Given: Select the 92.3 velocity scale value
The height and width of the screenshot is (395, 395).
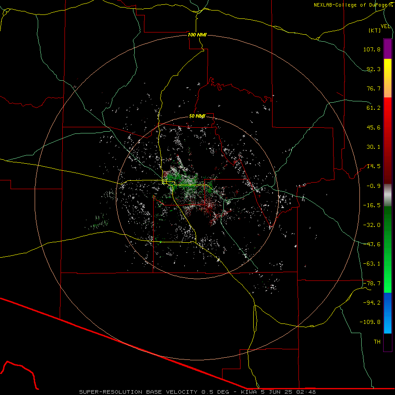Looking at the screenshot, I should [x=373, y=69].
